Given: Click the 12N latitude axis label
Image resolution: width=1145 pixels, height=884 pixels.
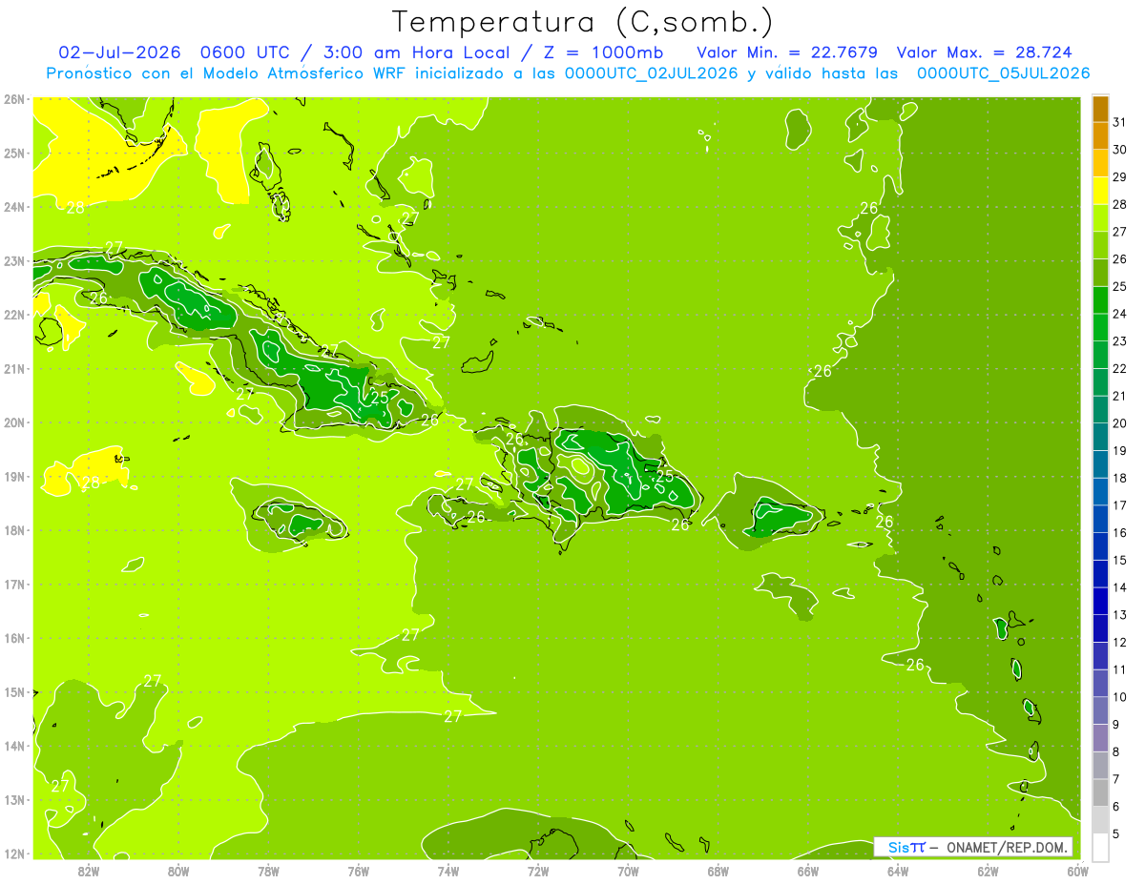Looking at the screenshot, I should coord(14,853).
